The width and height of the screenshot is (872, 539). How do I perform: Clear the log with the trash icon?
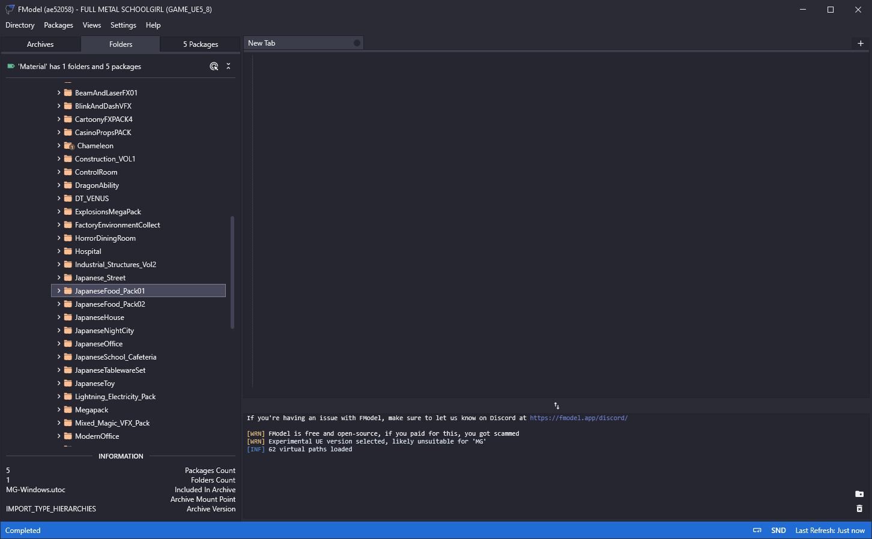tap(859, 508)
